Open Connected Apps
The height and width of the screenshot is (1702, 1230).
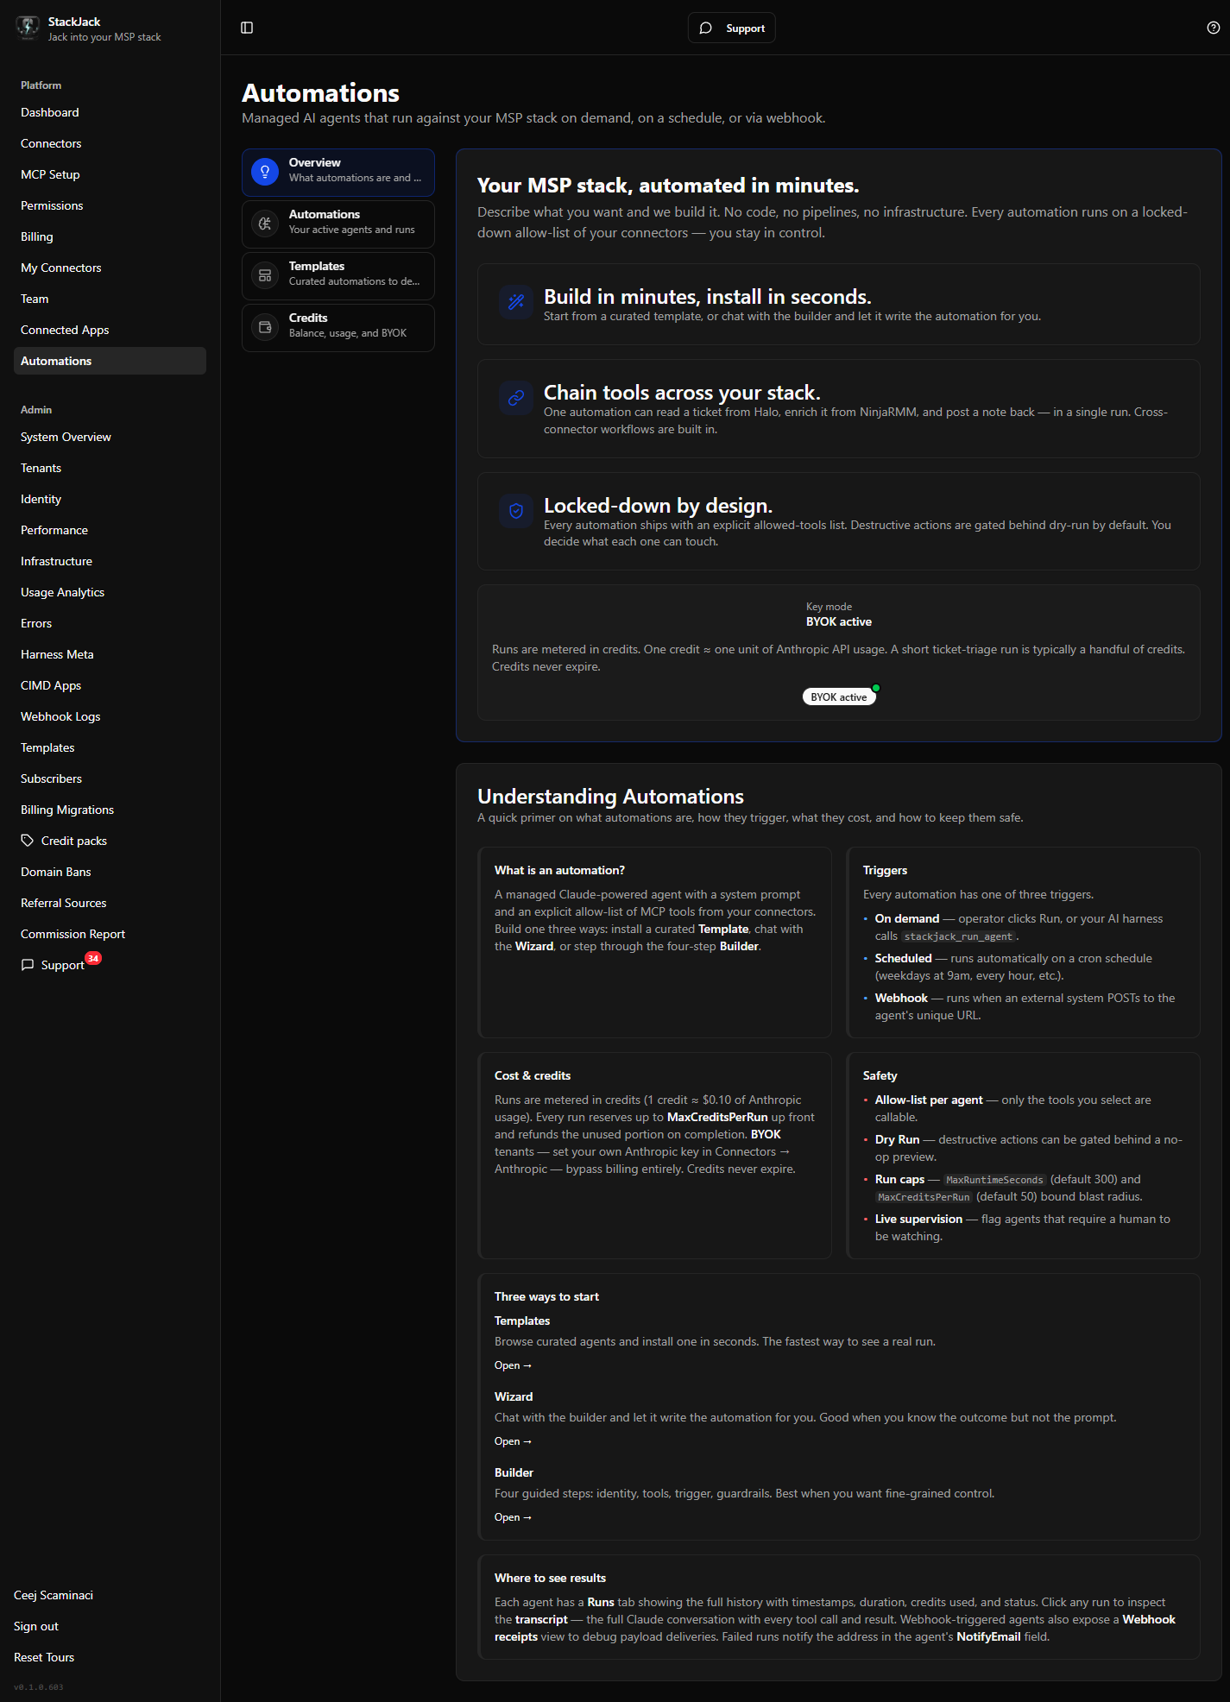[x=110, y=330]
